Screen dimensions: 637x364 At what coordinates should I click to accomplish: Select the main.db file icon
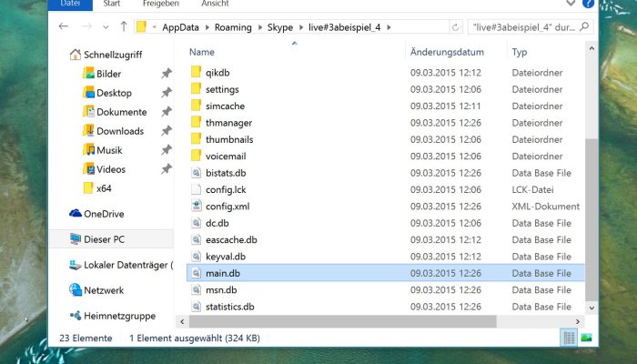coord(197,273)
